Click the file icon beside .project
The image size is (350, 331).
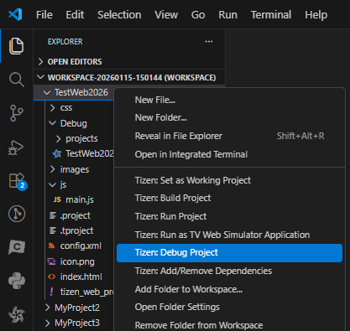(x=53, y=215)
